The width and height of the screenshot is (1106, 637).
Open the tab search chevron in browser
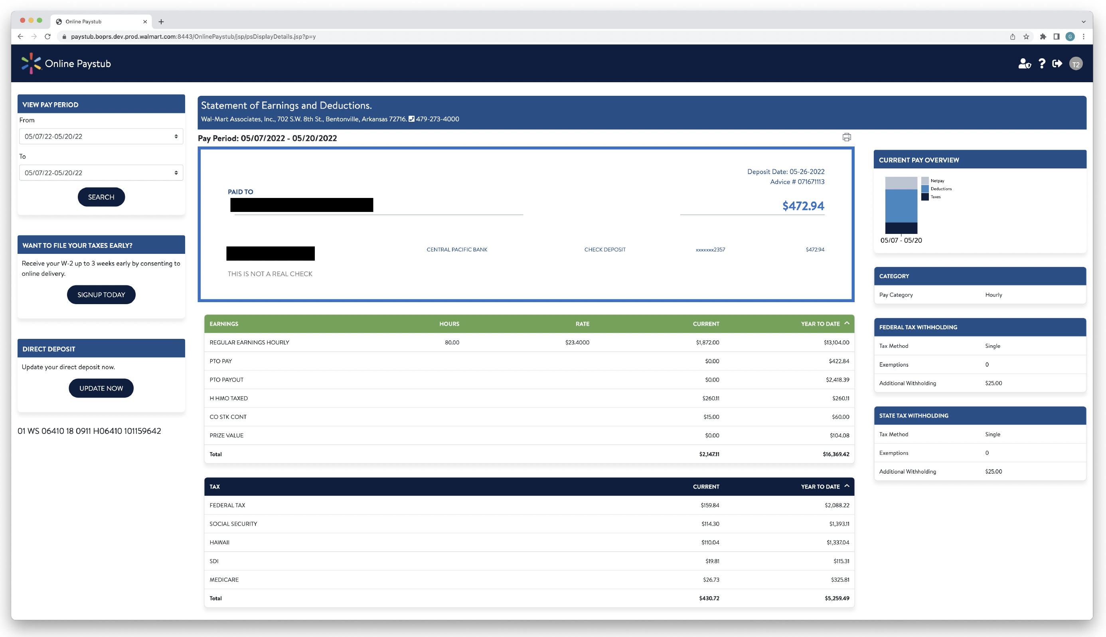pos(1083,22)
